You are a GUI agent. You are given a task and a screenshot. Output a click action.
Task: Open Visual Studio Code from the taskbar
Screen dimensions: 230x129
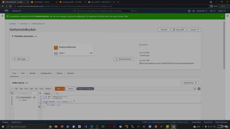coord(91,126)
